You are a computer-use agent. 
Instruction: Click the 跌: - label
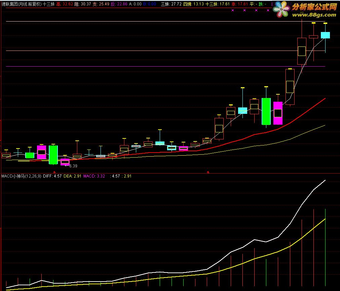[262, 4]
